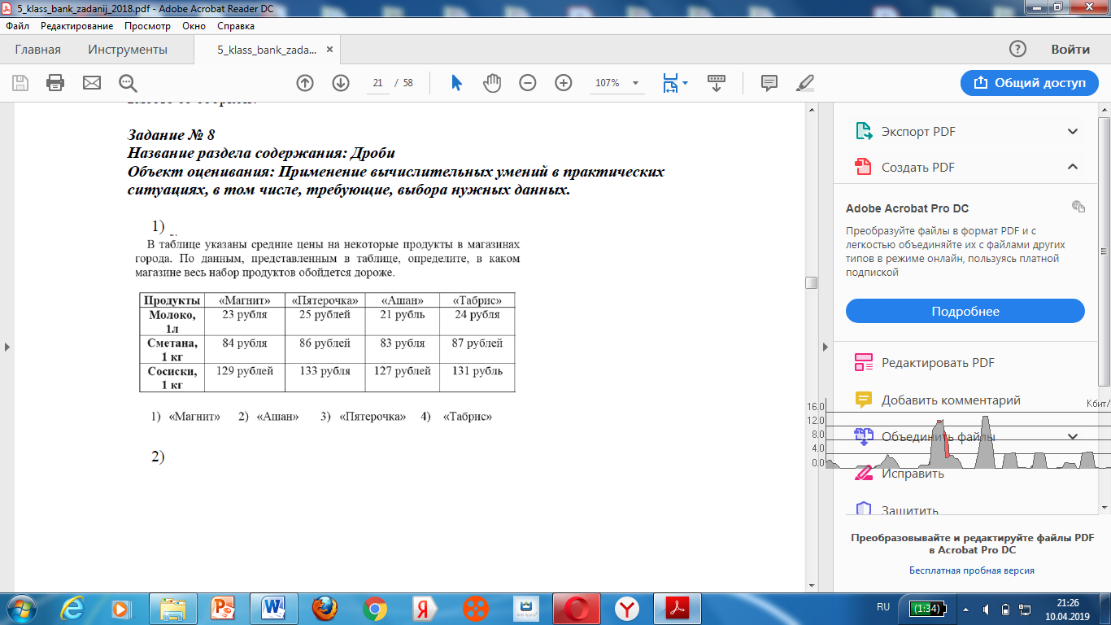Click the page number field 21

coord(377,83)
